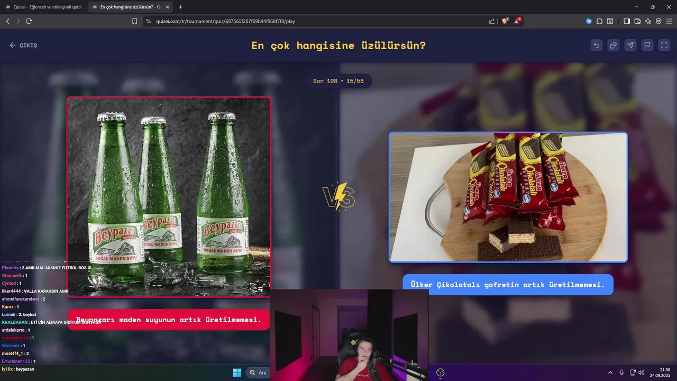Viewport: 677px width, 381px height.
Task: Undo last choice with the back-arrow icon
Action: click(597, 46)
